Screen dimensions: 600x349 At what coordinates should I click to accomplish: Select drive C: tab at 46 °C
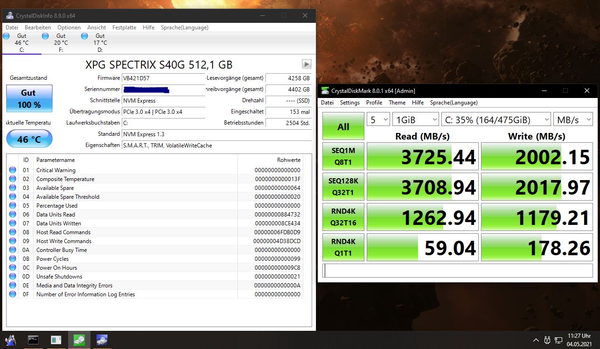click(x=22, y=42)
